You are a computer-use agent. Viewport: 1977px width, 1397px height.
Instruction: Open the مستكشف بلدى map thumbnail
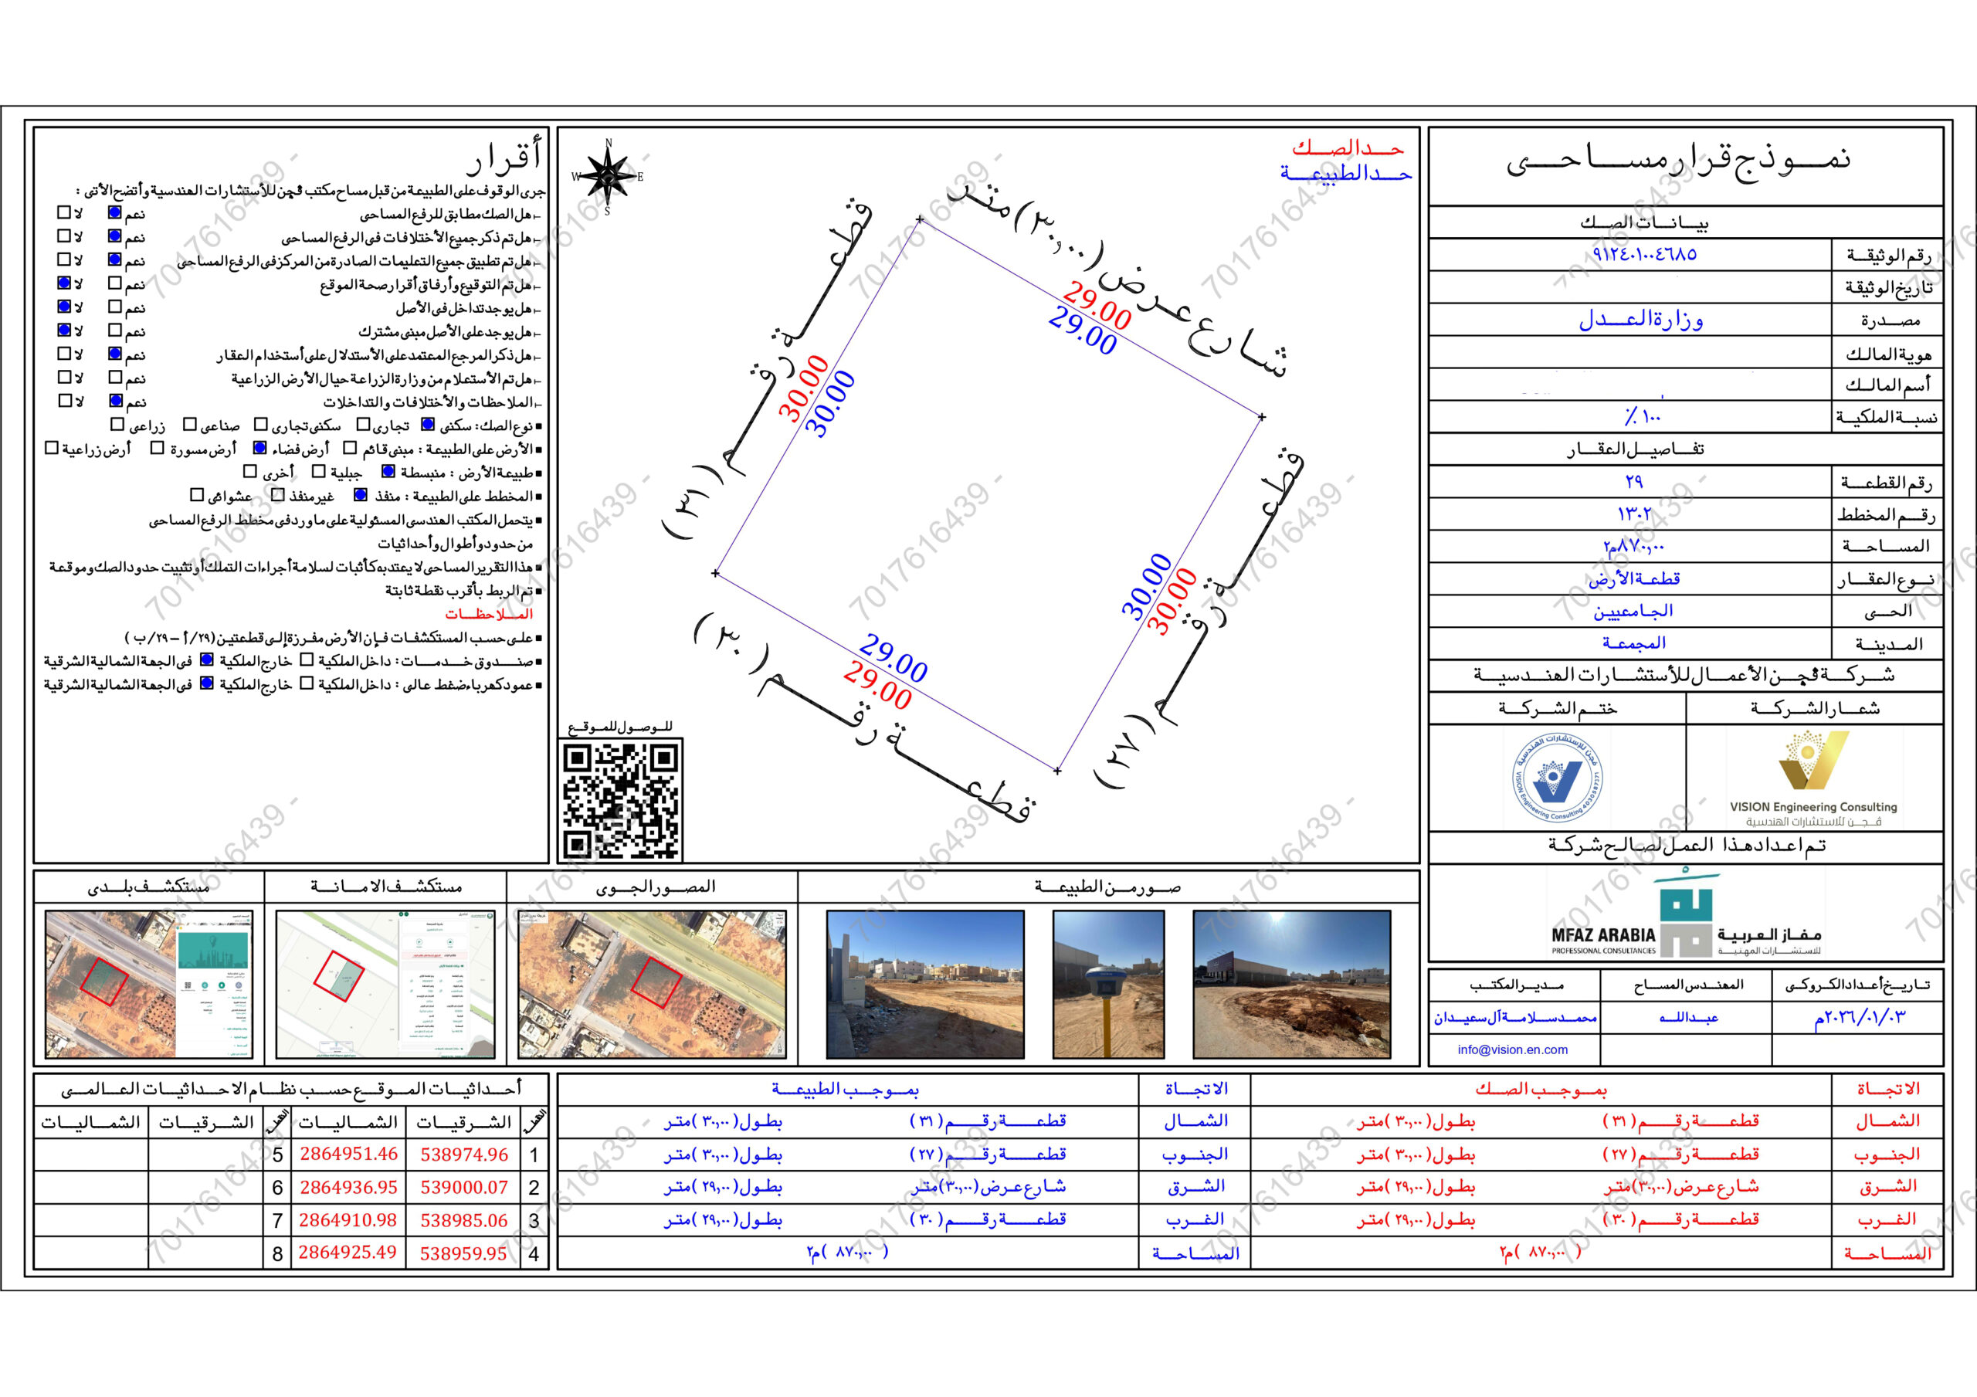click(x=148, y=984)
